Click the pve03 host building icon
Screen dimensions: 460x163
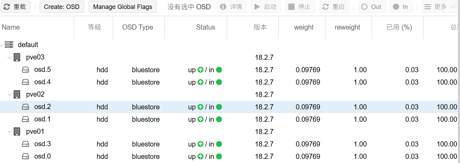17,57
